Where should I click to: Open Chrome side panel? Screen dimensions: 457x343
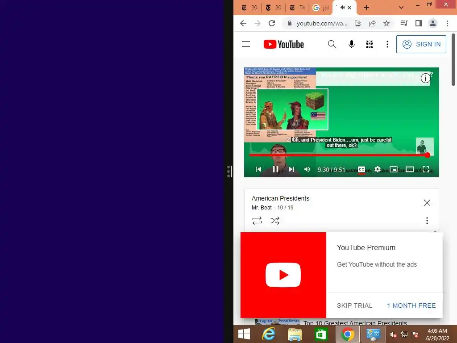(418, 23)
